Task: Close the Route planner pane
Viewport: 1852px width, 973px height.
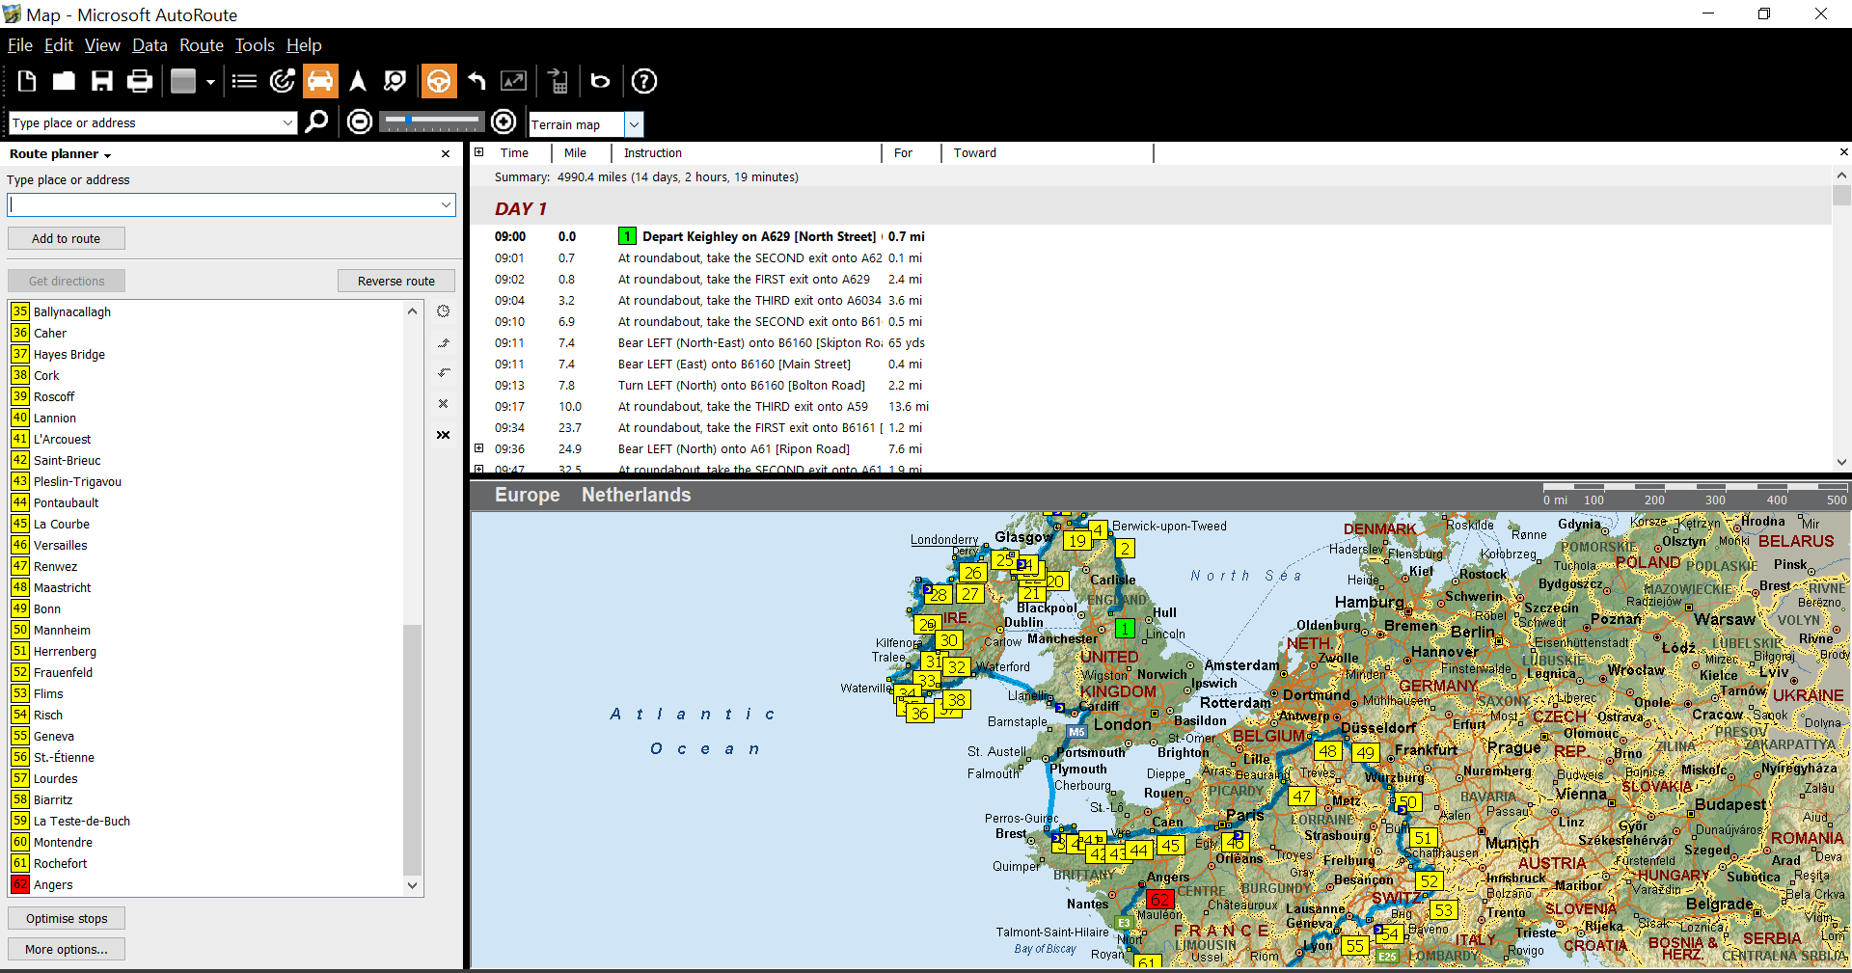Action: (446, 154)
